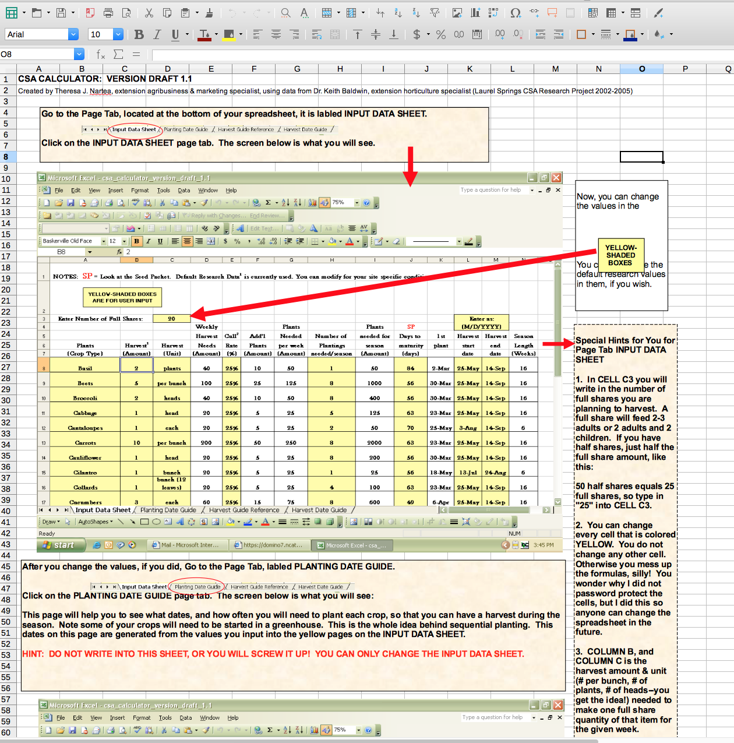
Task: Click the Export as PDF icon
Action: coord(90,13)
